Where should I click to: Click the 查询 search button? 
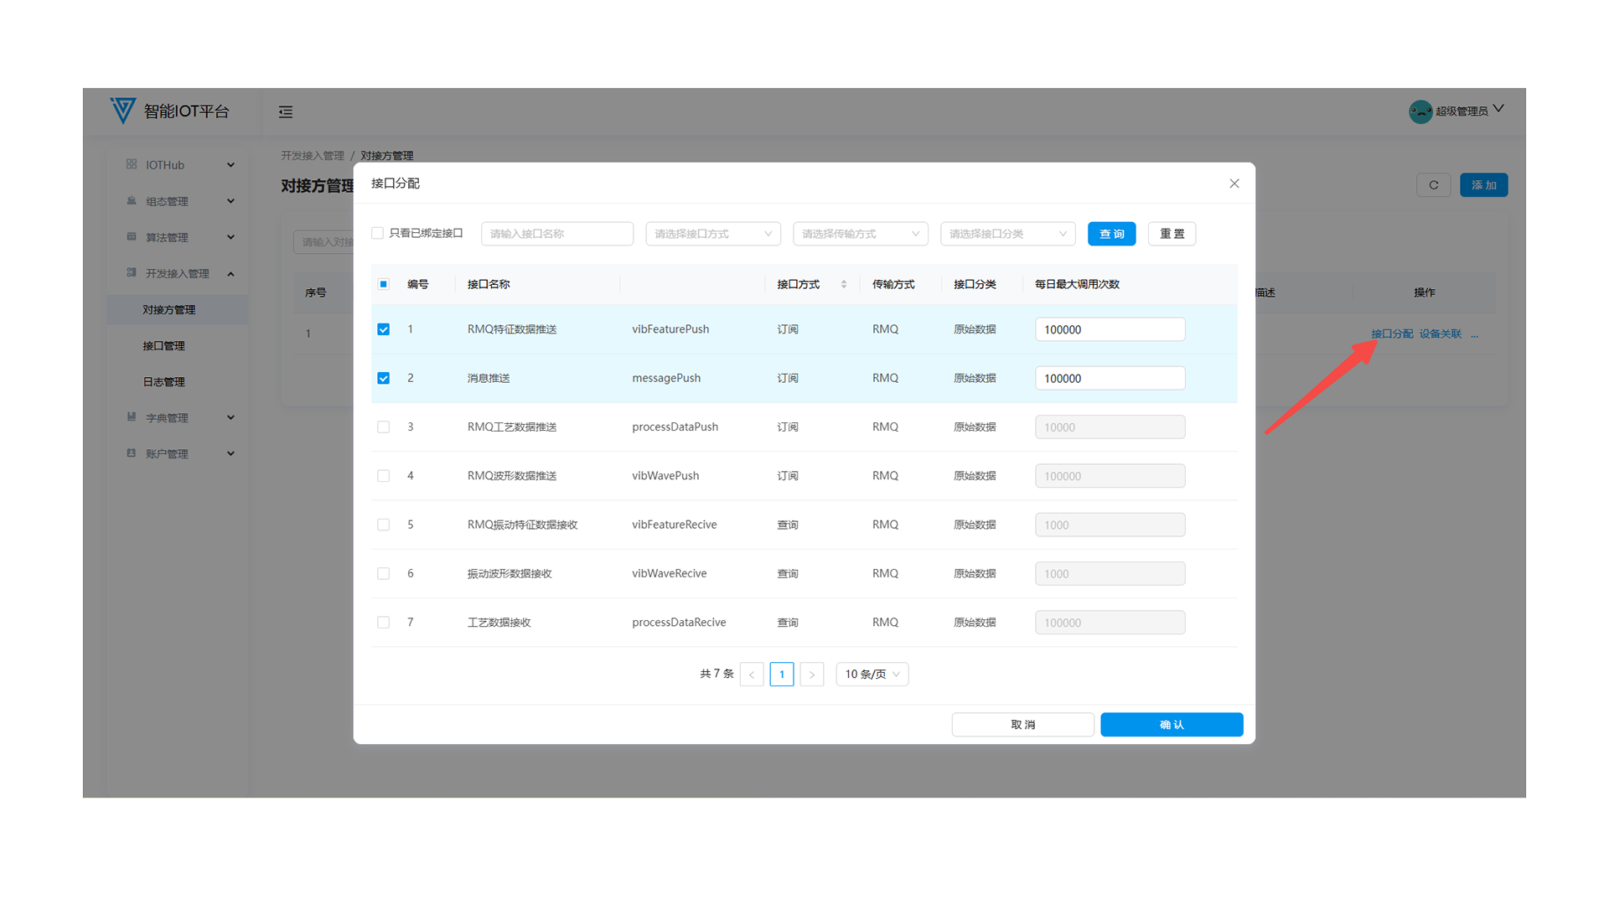(x=1111, y=234)
